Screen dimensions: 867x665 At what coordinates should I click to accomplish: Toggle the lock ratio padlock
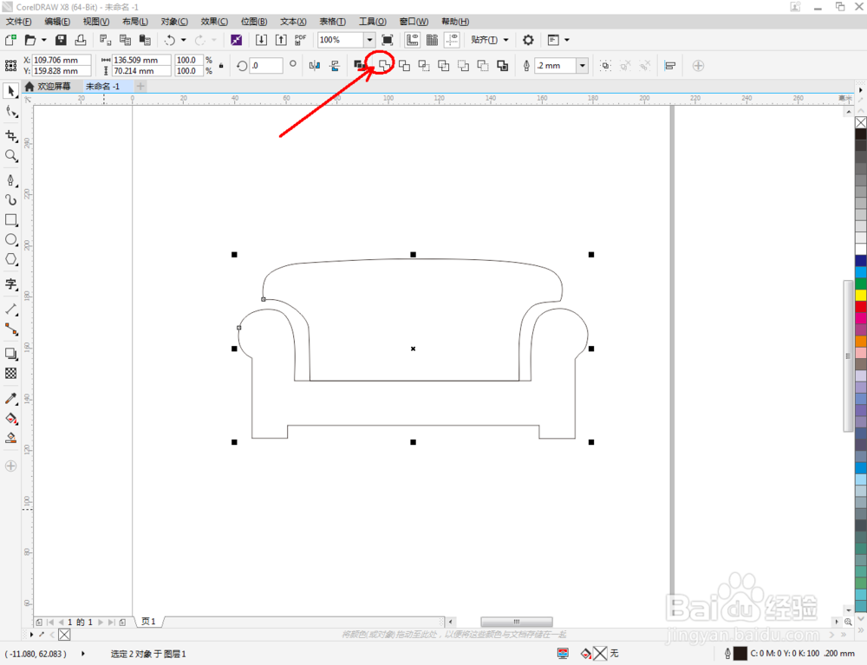pos(221,66)
